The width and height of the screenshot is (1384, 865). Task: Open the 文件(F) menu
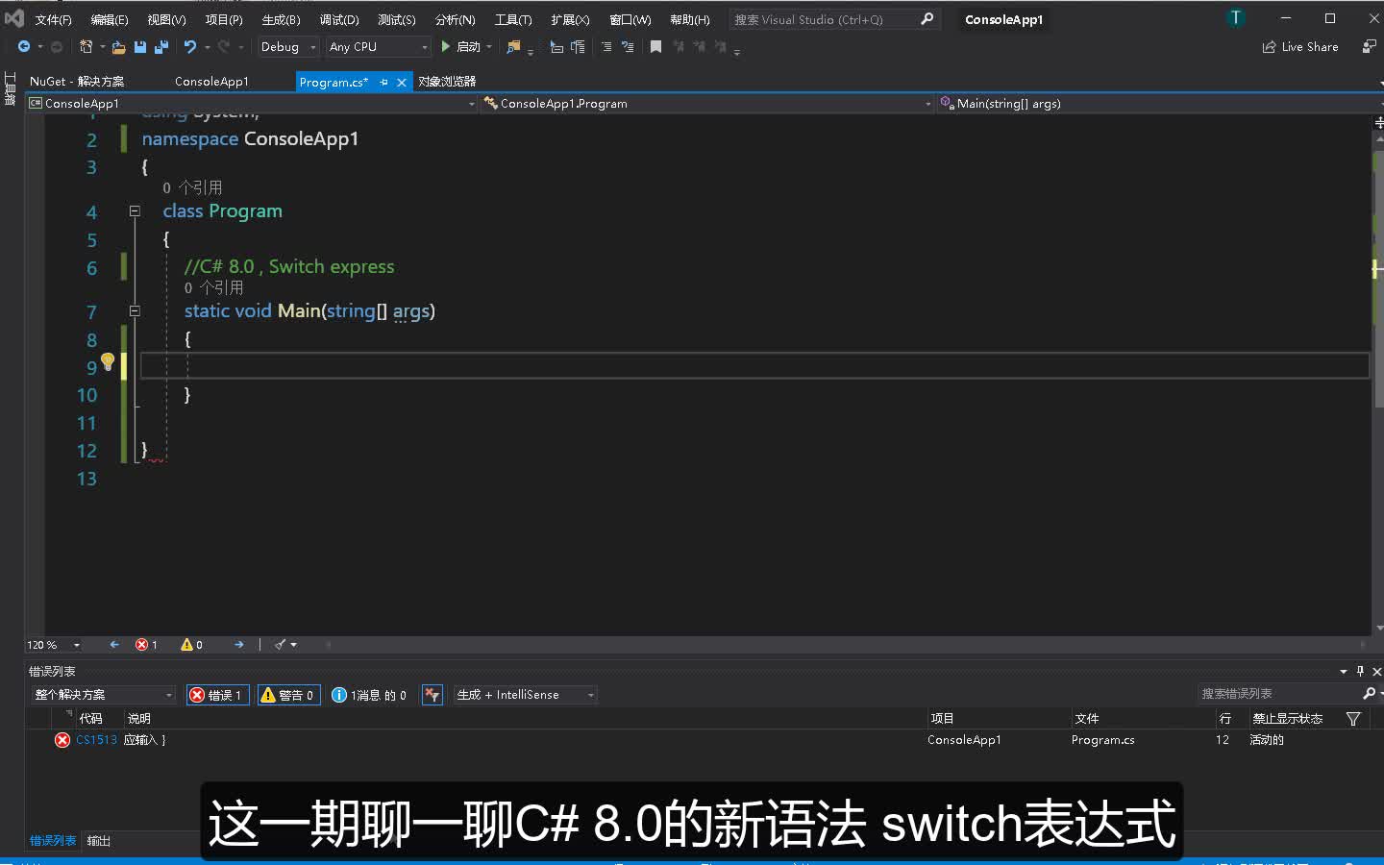53,19
